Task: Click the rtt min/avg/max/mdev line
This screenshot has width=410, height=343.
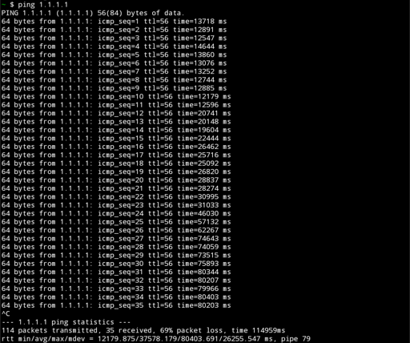Action: [156, 339]
